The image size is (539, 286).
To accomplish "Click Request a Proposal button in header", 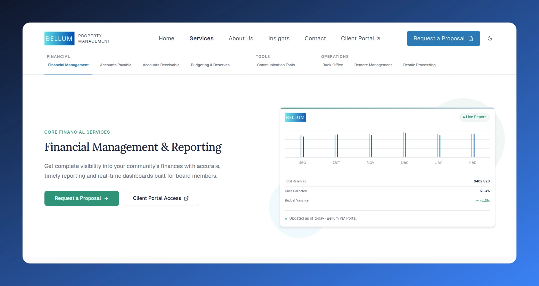I will coord(443,38).
